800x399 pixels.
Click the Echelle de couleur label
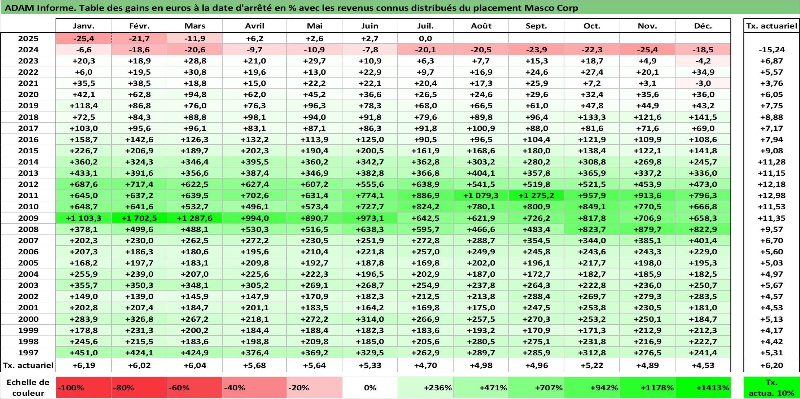[x=28, y=387]
